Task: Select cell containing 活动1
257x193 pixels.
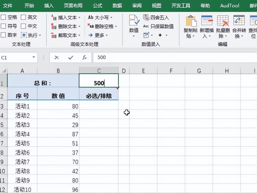Action: (22, 105)
